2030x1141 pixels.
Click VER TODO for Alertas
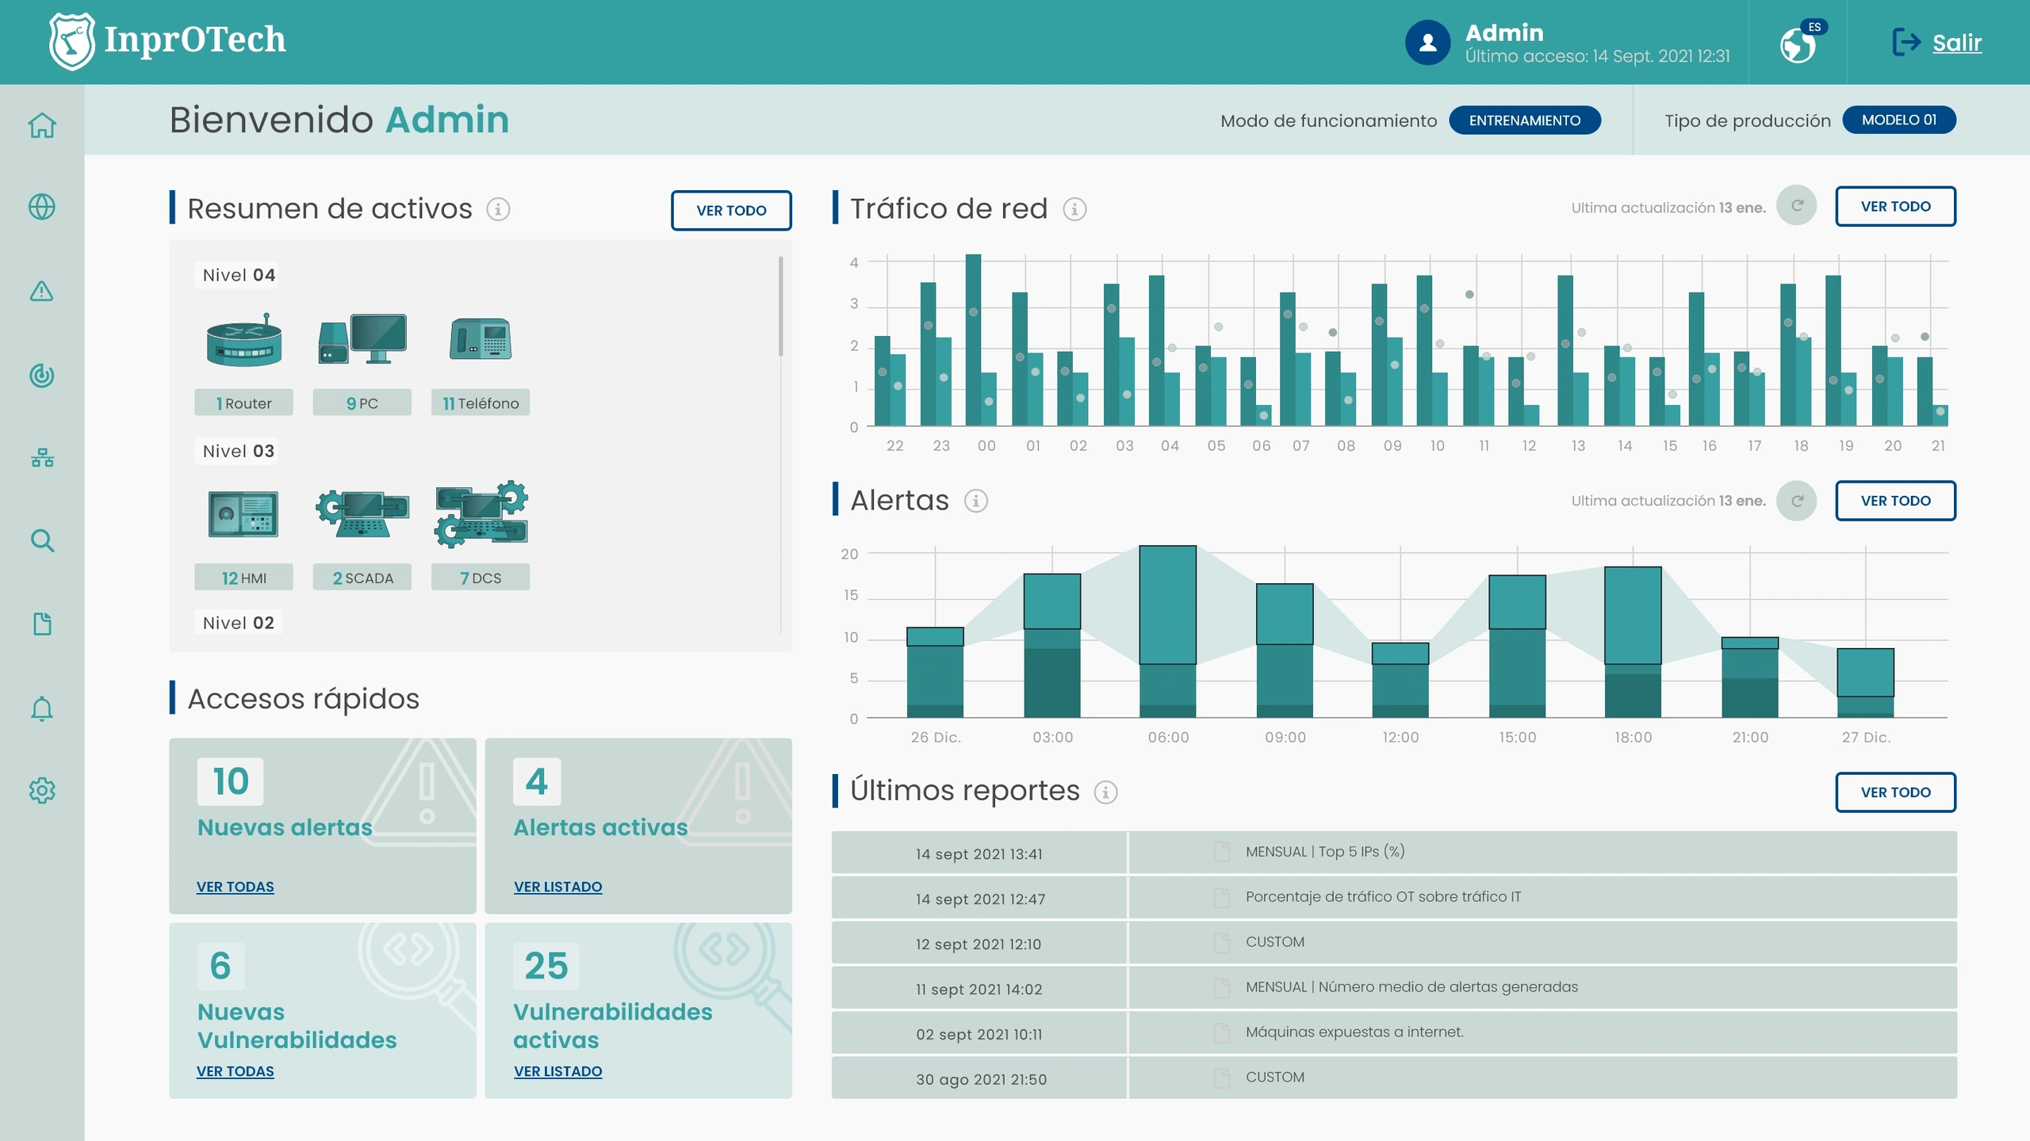(x=1895, y=501)
